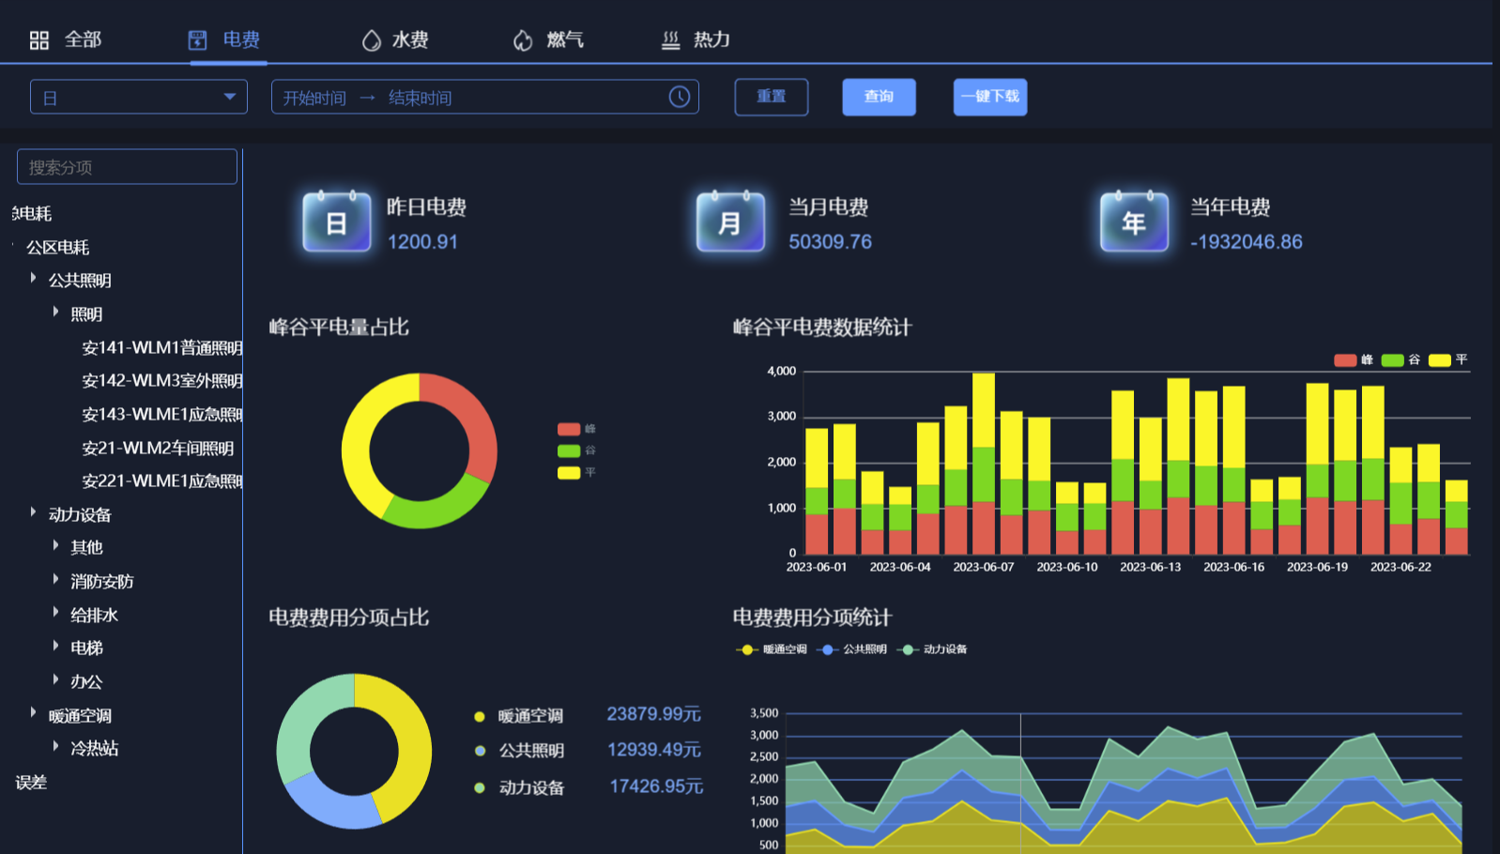
Task: Open the 日 time granularity dropdown
Action: pos(139,97)
